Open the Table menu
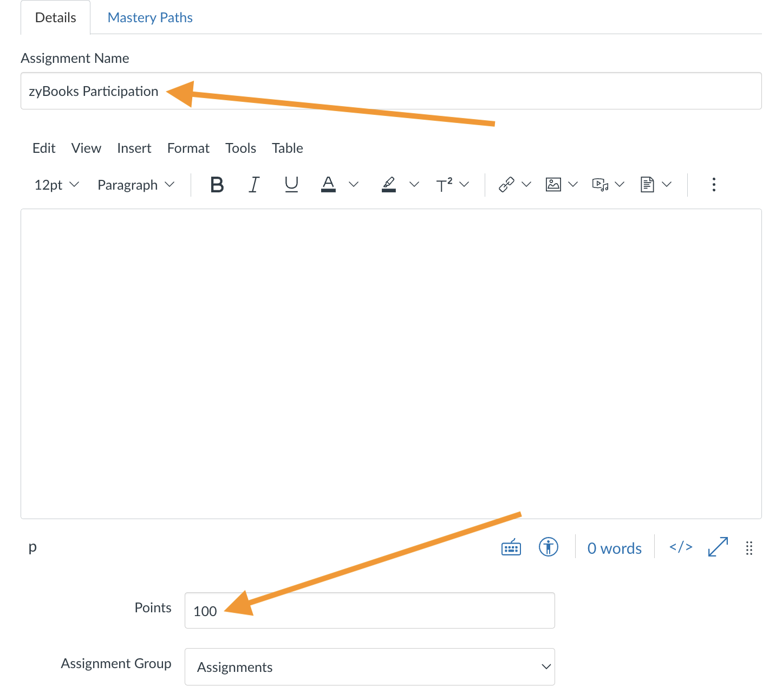Screen dimensions: 782x686 tap(288, 148)
